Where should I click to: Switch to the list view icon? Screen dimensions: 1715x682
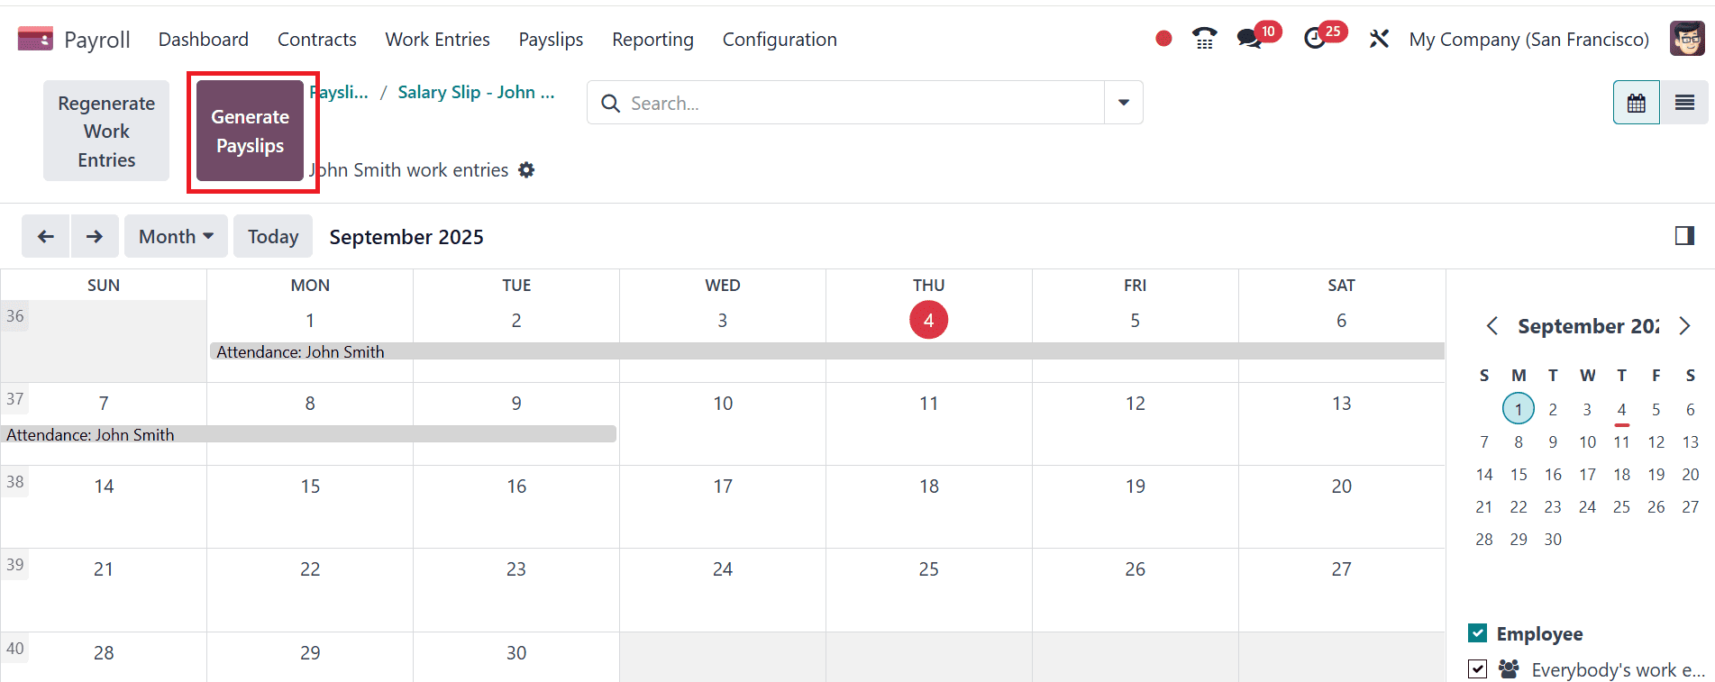tap(1684, 103)
